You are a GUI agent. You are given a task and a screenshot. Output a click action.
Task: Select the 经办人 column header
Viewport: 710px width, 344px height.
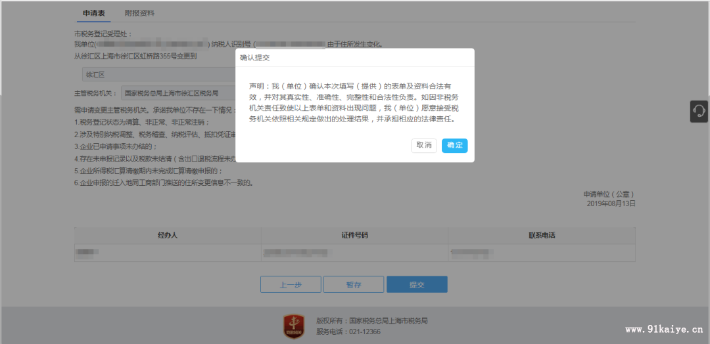(x=168, y=235)
